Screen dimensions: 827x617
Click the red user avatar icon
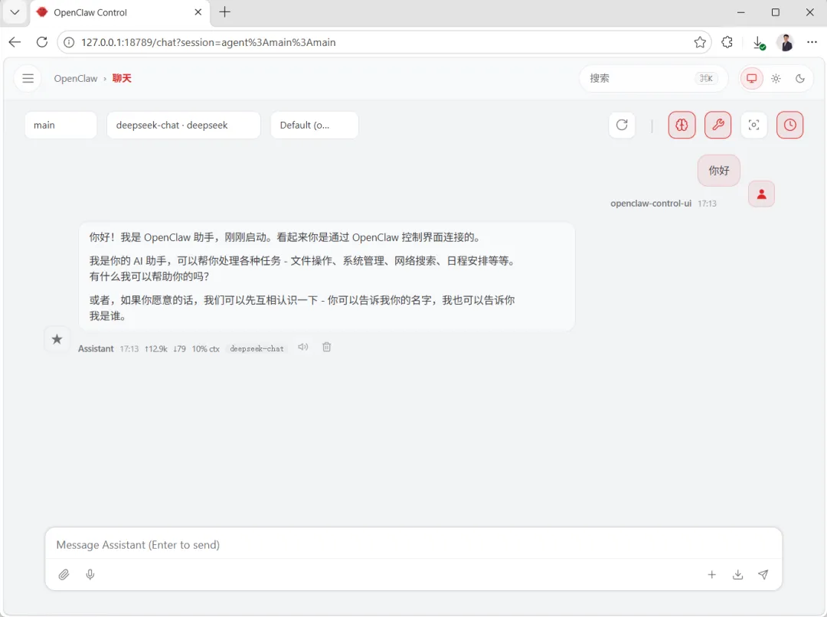pos(762,194)
